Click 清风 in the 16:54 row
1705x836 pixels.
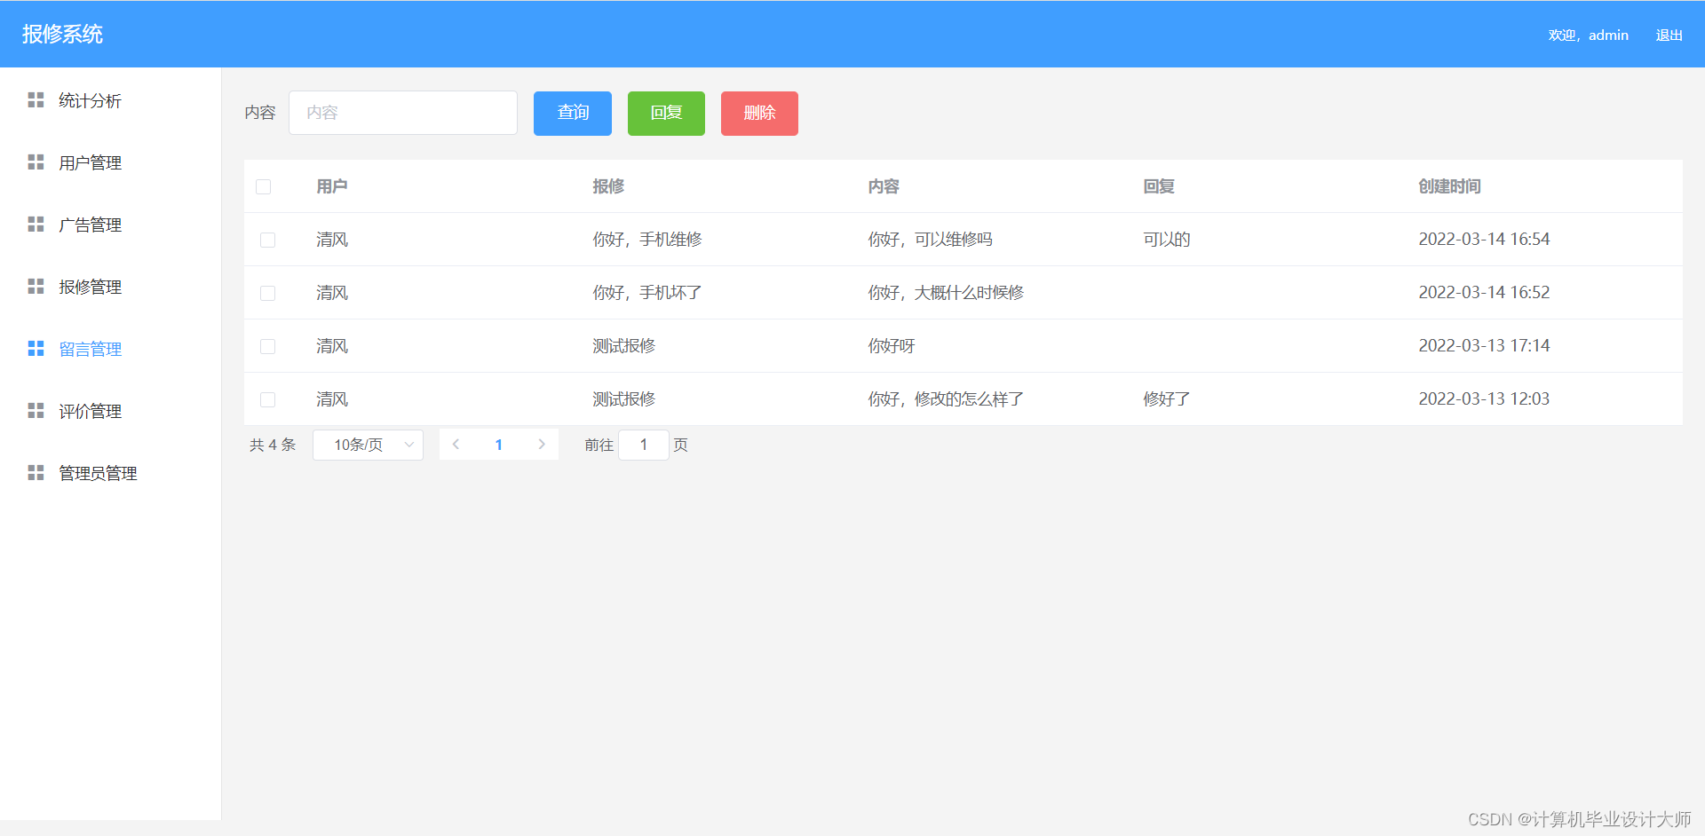tap(332, 240)
